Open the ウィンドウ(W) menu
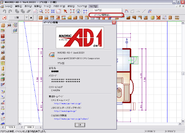 click(x=82, y=6)
